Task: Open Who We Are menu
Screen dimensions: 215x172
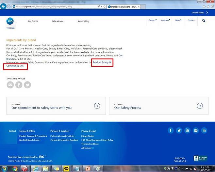Action: (58, 21)
